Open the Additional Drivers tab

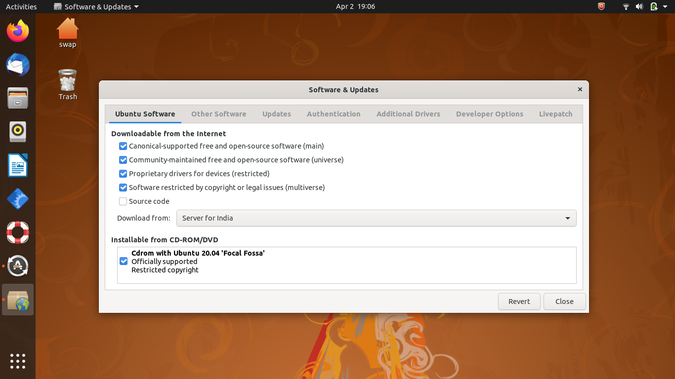408,114
